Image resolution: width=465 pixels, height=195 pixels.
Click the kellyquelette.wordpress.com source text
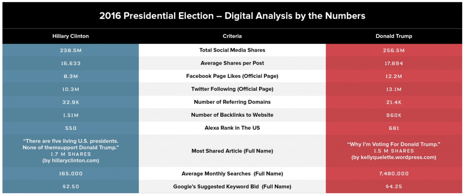(393, 157)
